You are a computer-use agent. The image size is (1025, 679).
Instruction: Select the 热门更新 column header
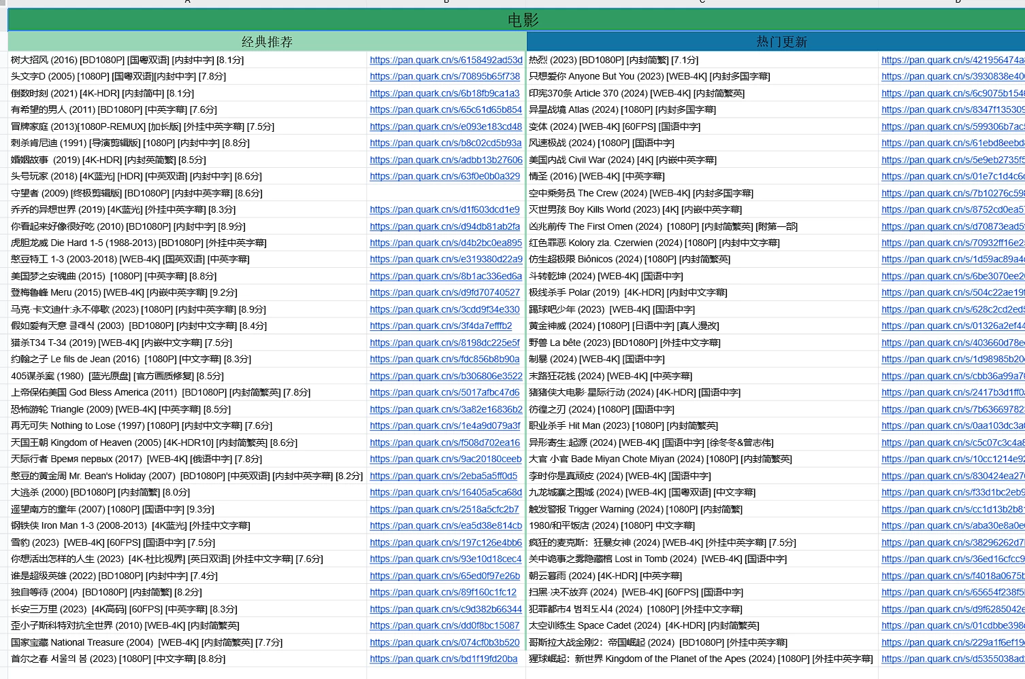[x=781, y=42]
